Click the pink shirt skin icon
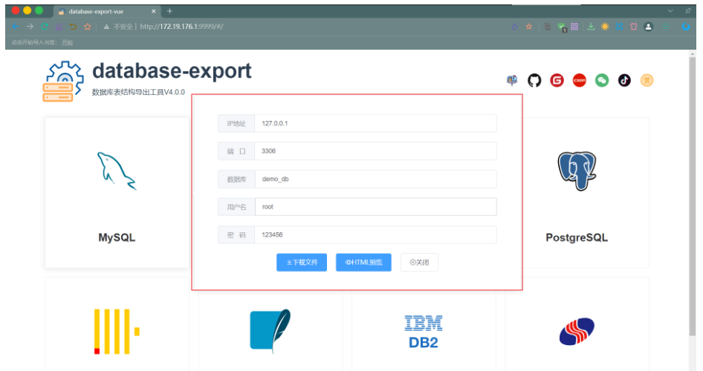This screenshot has height=371, width=703. [x=634, y=27]
